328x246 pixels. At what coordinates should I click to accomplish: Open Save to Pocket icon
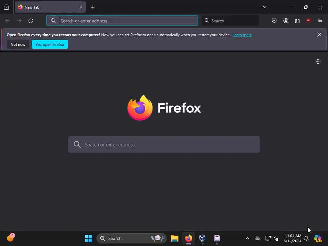pos(274,20)
